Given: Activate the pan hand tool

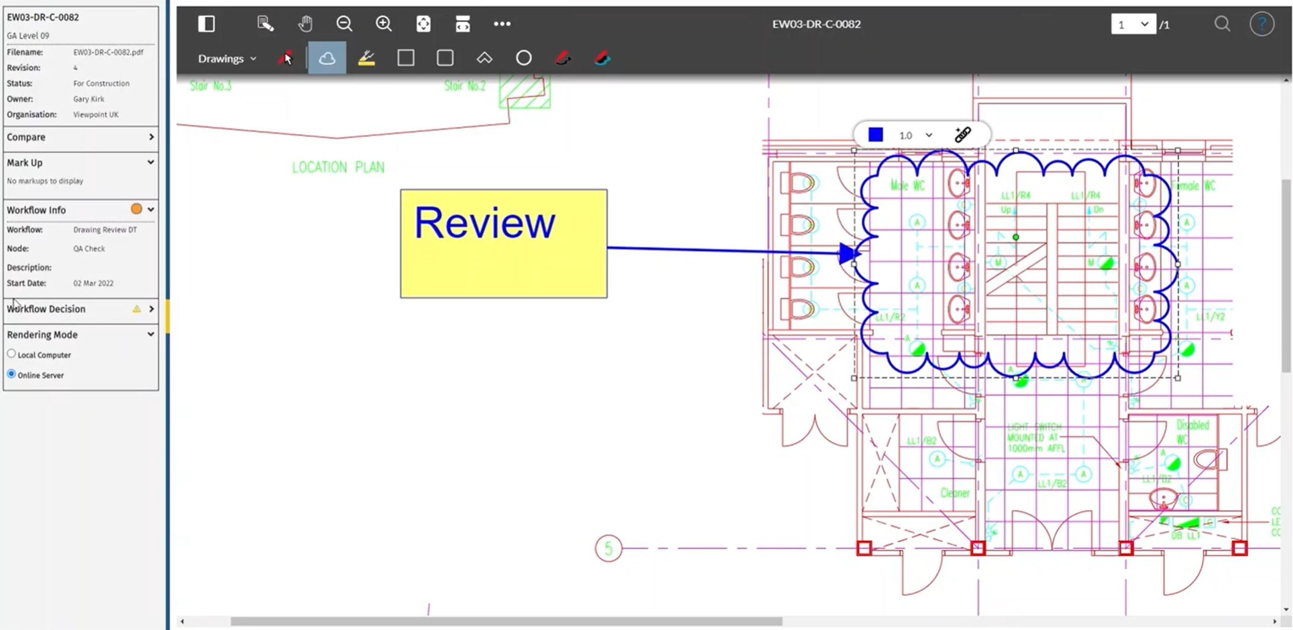Looking at the screenshot, I should pyautogui.click(x=305, y=24).
